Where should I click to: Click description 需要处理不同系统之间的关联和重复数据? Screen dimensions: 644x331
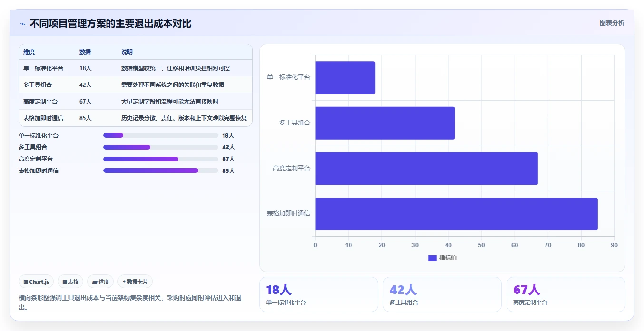[x=173, y=85]
